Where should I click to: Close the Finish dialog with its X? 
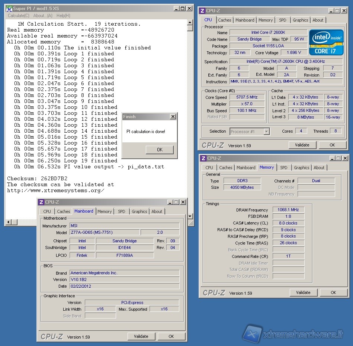(x=173, y=117)
